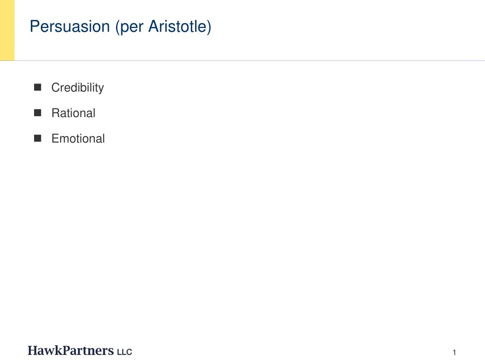The height and width of the screenshot is (364, 485).
Task: Click the slide number 1 in the footer
Action: click(x=454, y=352)
